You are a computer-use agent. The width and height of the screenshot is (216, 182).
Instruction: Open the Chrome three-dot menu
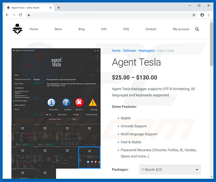coord(209,15)
